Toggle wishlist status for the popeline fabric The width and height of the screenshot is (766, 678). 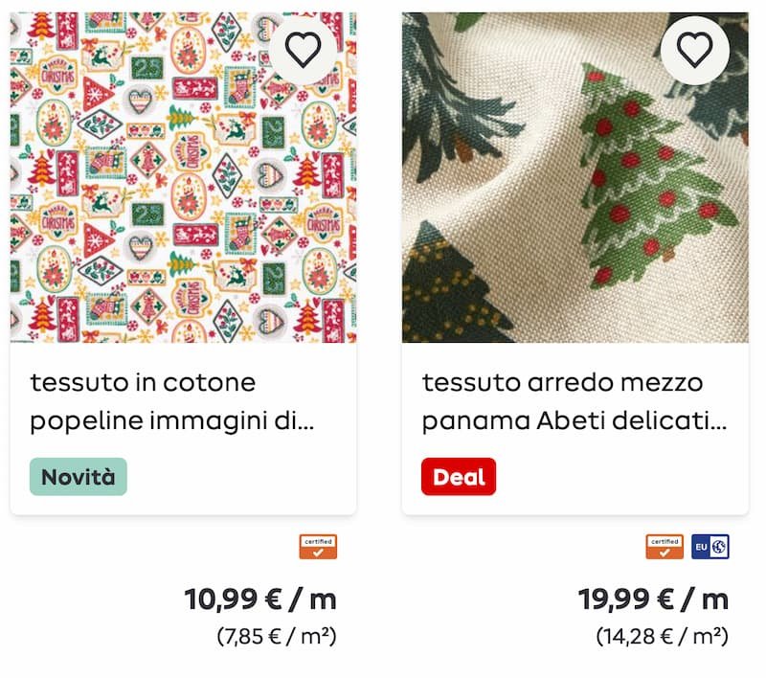coord(303,51)
